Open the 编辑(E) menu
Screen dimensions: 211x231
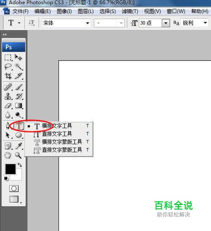coord(43,11)
